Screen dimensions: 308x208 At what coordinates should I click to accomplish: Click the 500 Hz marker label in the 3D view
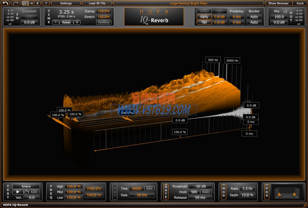213,60
